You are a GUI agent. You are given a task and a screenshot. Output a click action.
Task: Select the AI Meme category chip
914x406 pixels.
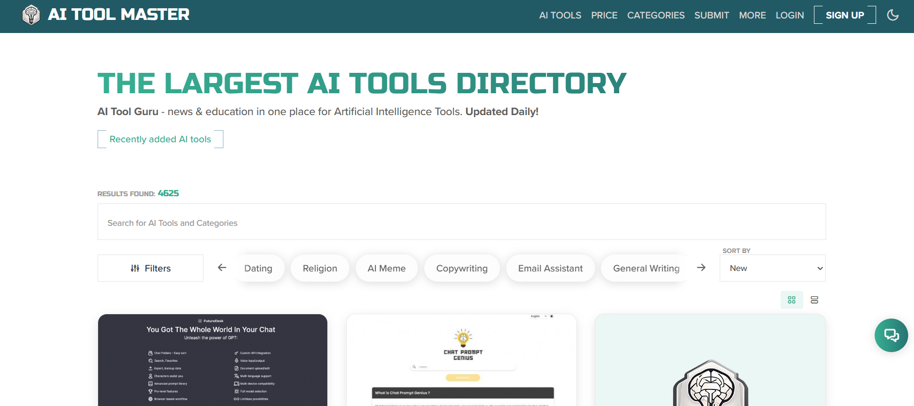tap(387, 268)
